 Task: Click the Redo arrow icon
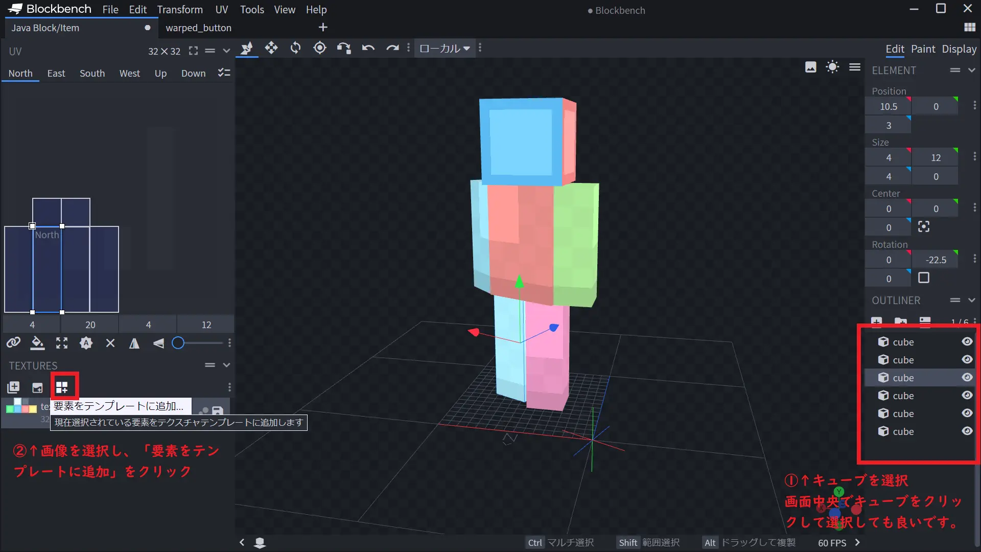pyautogui.click(x=392, y=48)
